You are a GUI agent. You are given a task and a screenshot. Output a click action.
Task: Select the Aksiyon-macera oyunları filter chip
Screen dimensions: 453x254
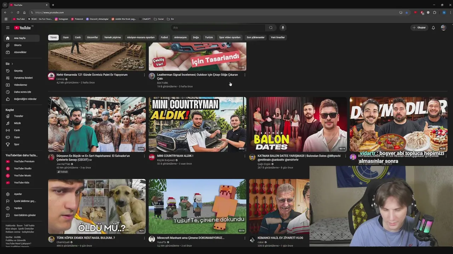pos(141,37)
